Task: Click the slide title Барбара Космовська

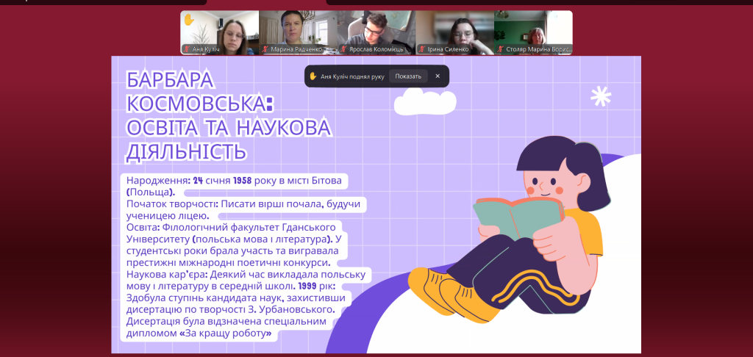Action: click(x=228, y=115)
